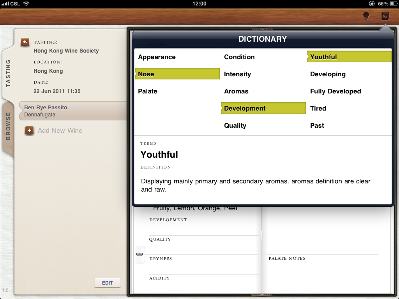Select Quality in the second column
The width and height of the screenshot is (399, 299).
point(235,125)
